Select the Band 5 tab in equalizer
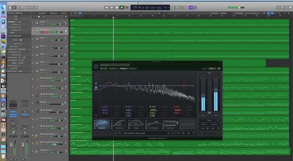 (153, 107)
